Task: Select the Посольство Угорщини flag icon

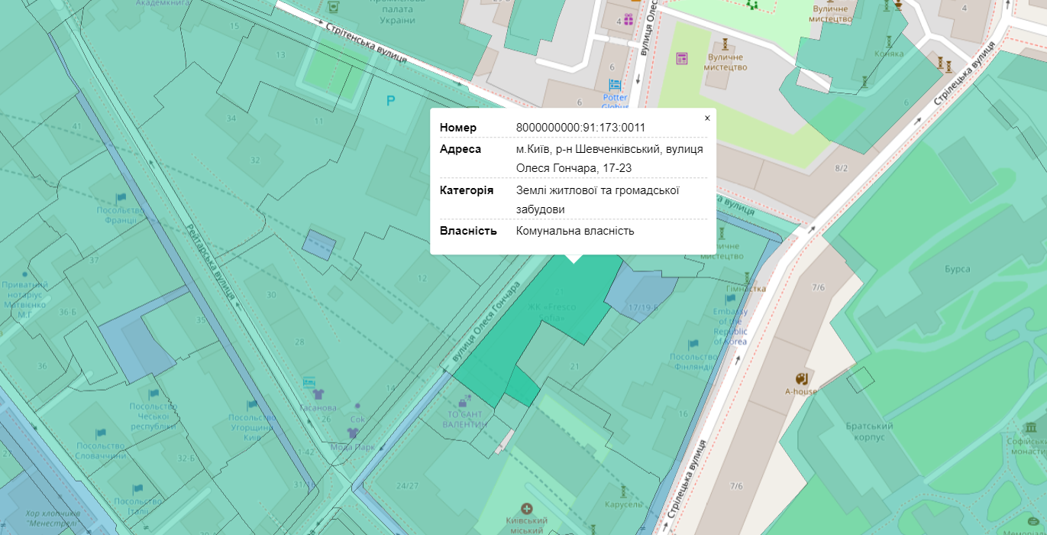Action: pos(251,405)
